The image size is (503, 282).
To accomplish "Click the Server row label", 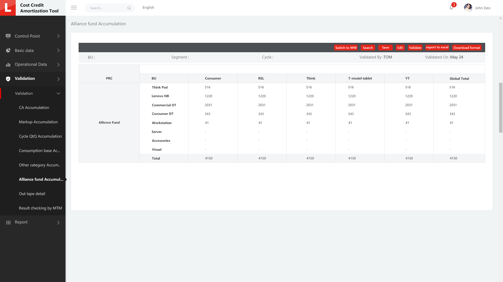I will (157, 132).
